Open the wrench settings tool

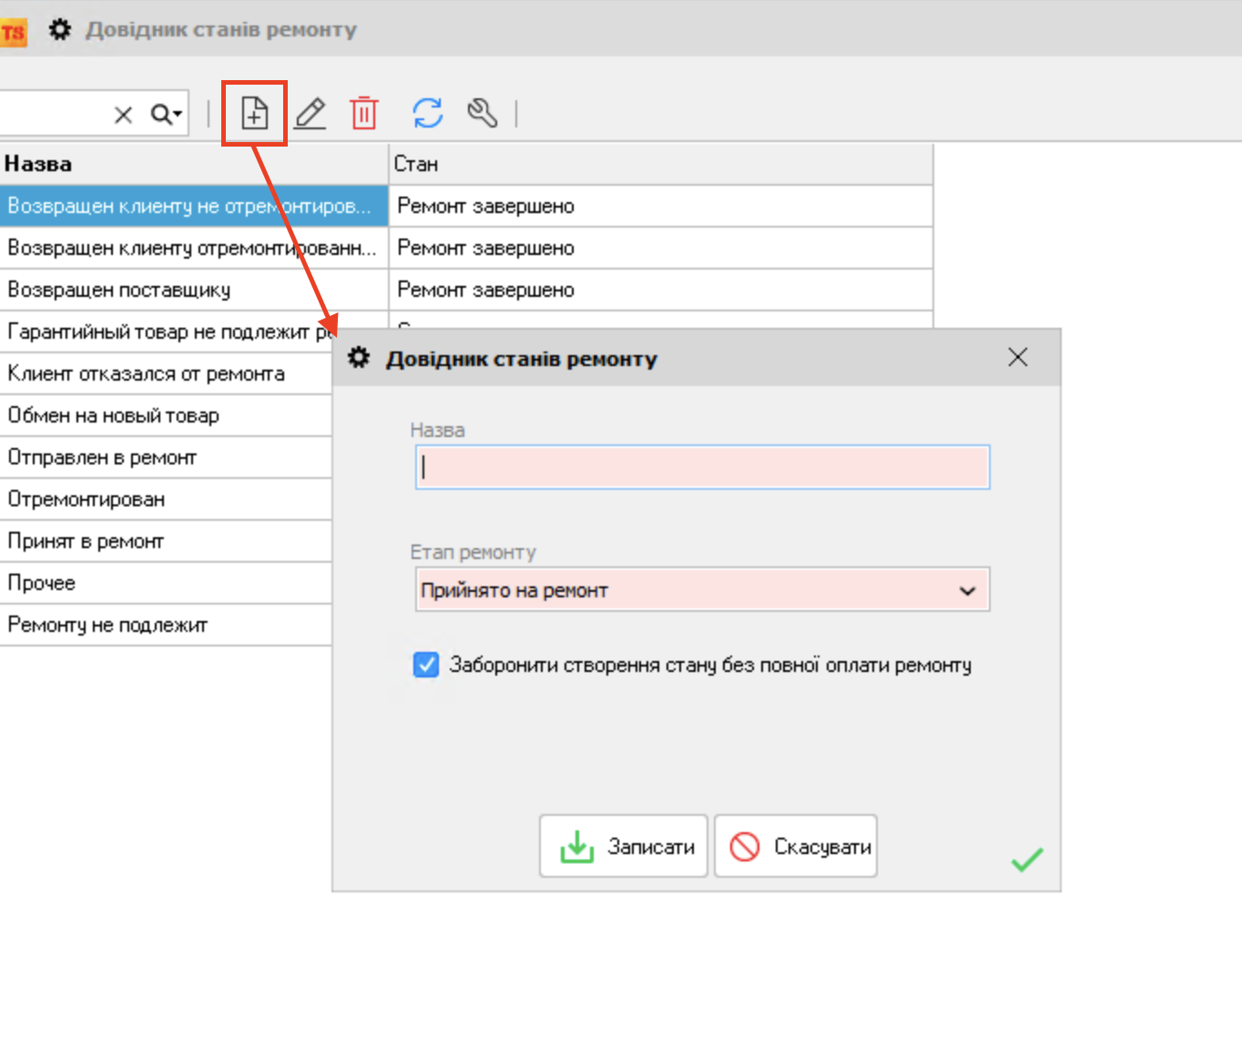[x=482, y=113]
